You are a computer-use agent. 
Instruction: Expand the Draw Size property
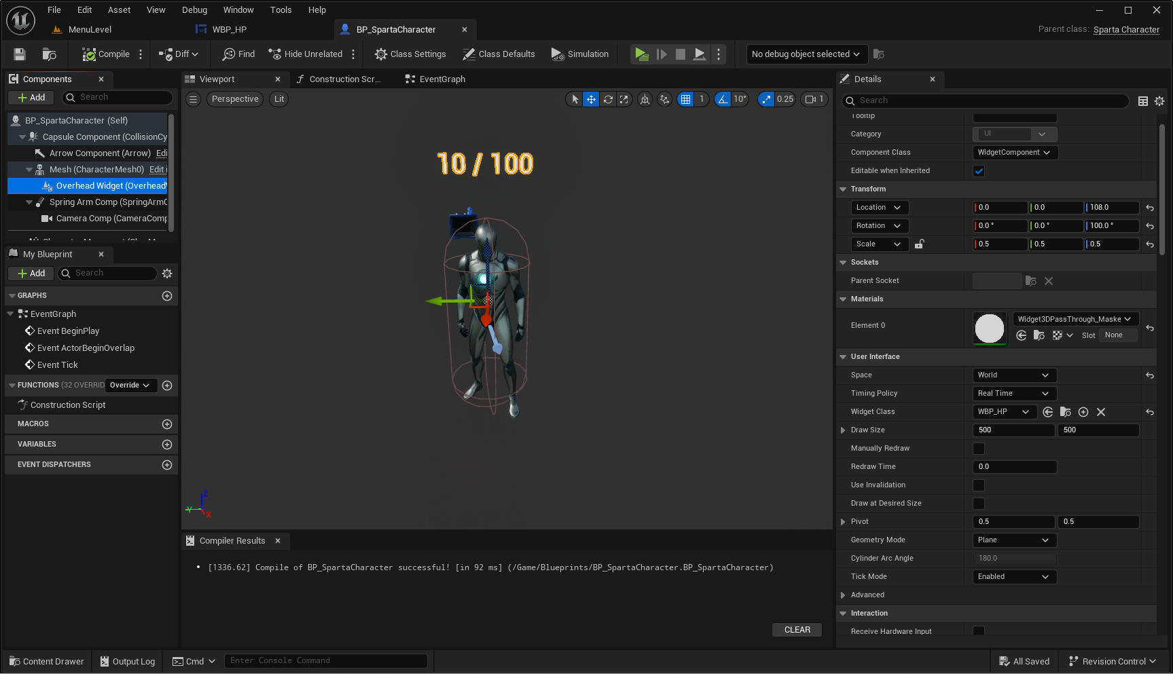pyautogui.click(x=843, y=430)
